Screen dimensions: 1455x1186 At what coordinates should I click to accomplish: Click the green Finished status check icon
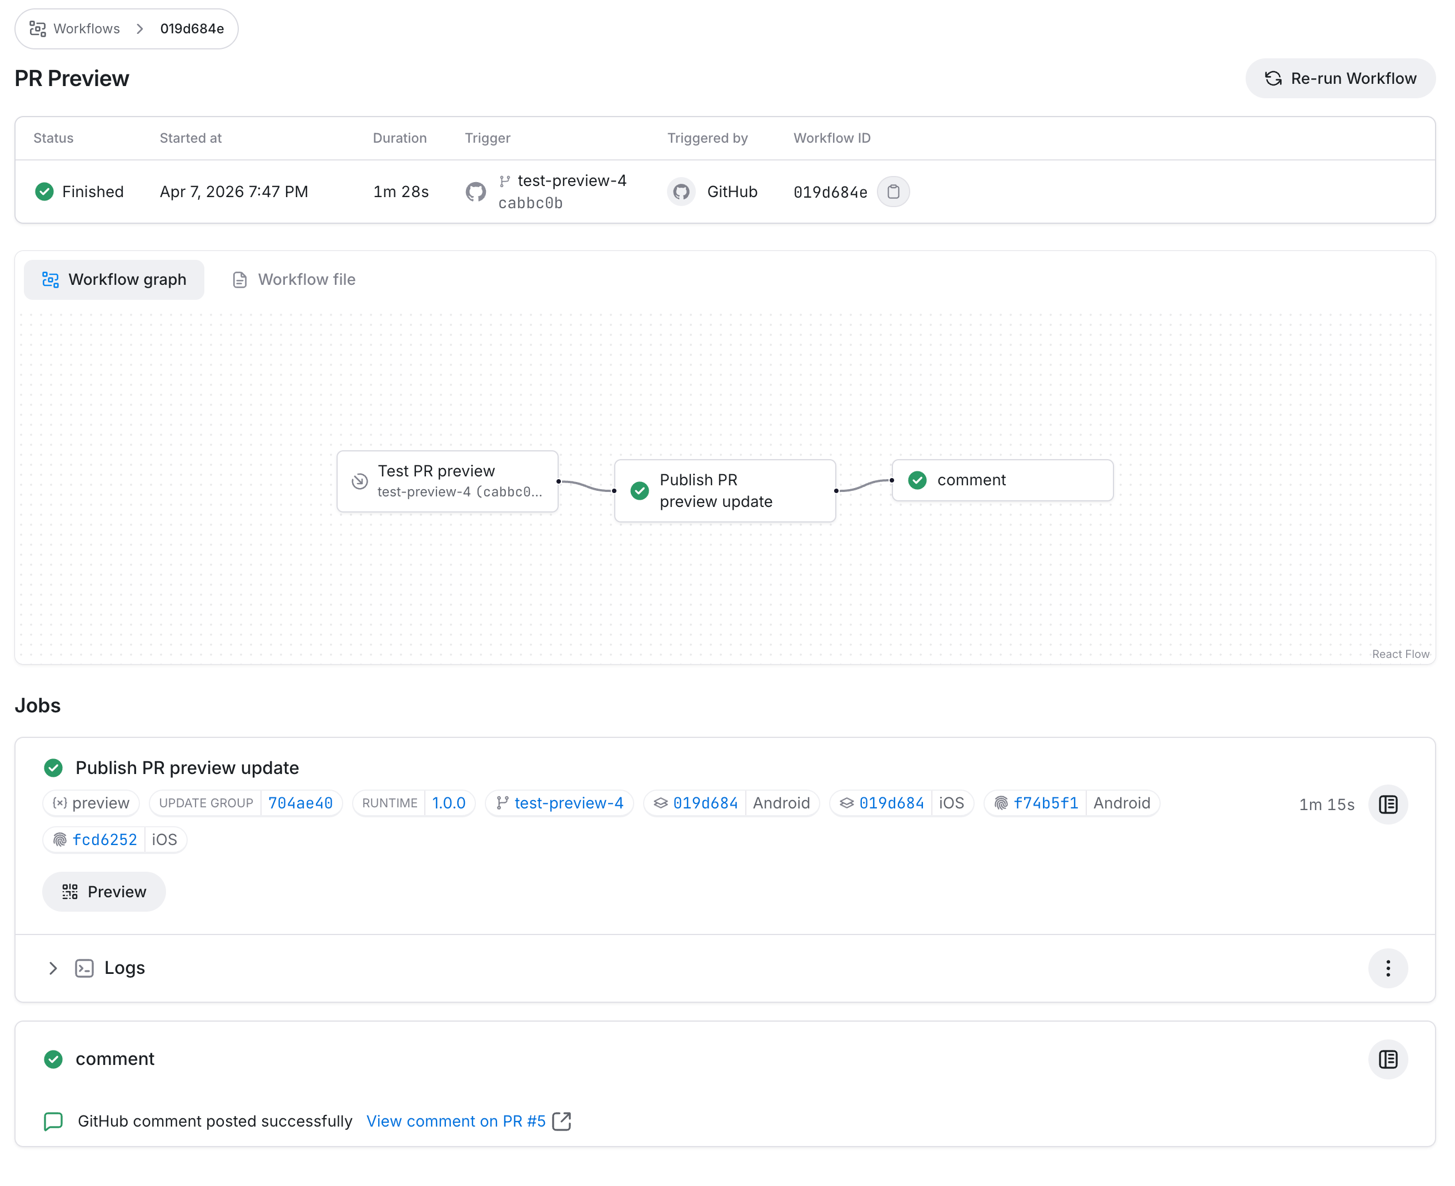tap(44, 192)
